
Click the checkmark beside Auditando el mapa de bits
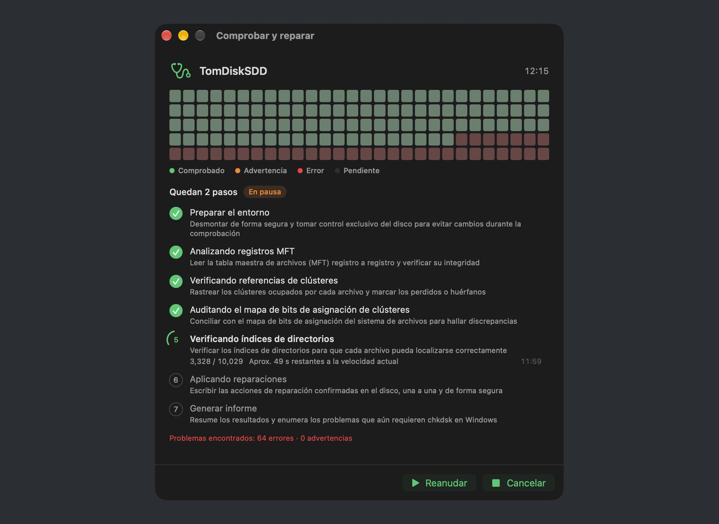tap(176, 310)
